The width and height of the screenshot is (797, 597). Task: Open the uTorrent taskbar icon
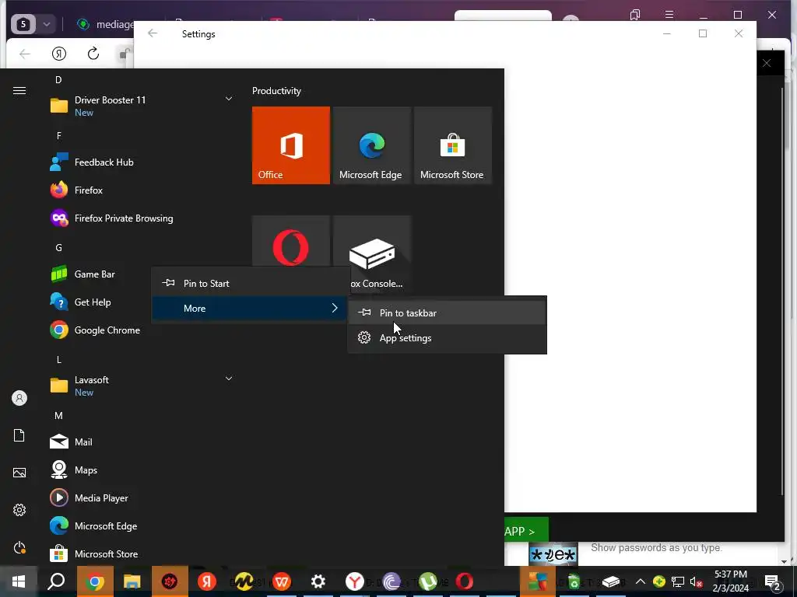coord(428,581)
